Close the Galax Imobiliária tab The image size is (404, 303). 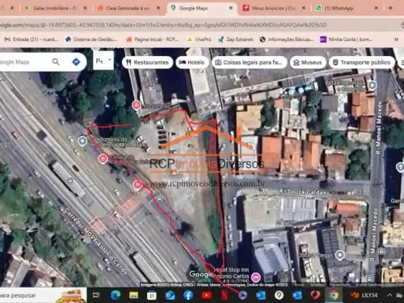pyautogui.click(x=85, y=8)
